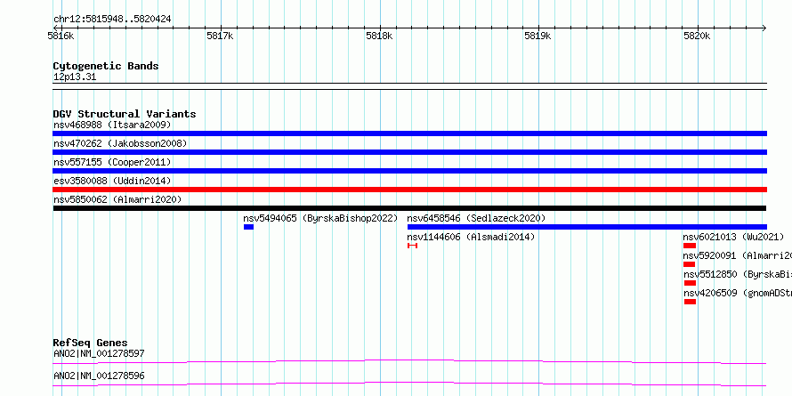792x396 pixels.
Task: Click the 5818k ruler tick label
Action: (379, 36)
